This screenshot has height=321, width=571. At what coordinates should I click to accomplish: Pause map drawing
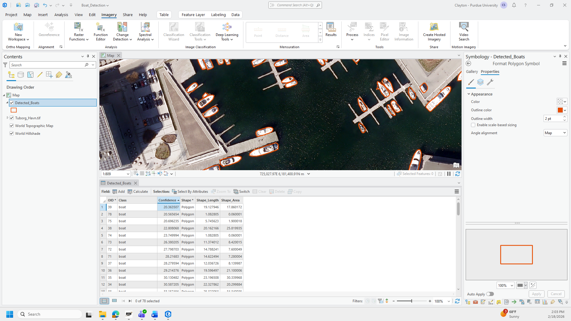pyautogui.click(x=449, y=174)
